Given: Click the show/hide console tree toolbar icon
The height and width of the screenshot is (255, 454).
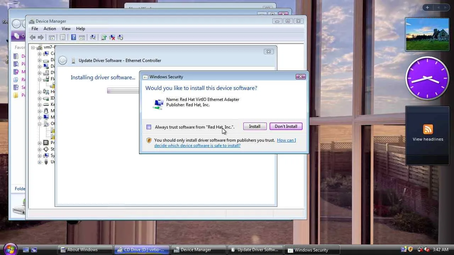Looking at the screenshot, I should point(52,37).
